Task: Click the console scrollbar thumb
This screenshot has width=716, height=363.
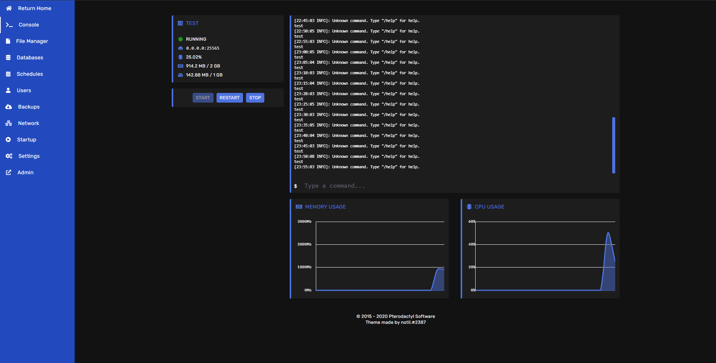Action: pyautogui.click(x=613, y=145)
